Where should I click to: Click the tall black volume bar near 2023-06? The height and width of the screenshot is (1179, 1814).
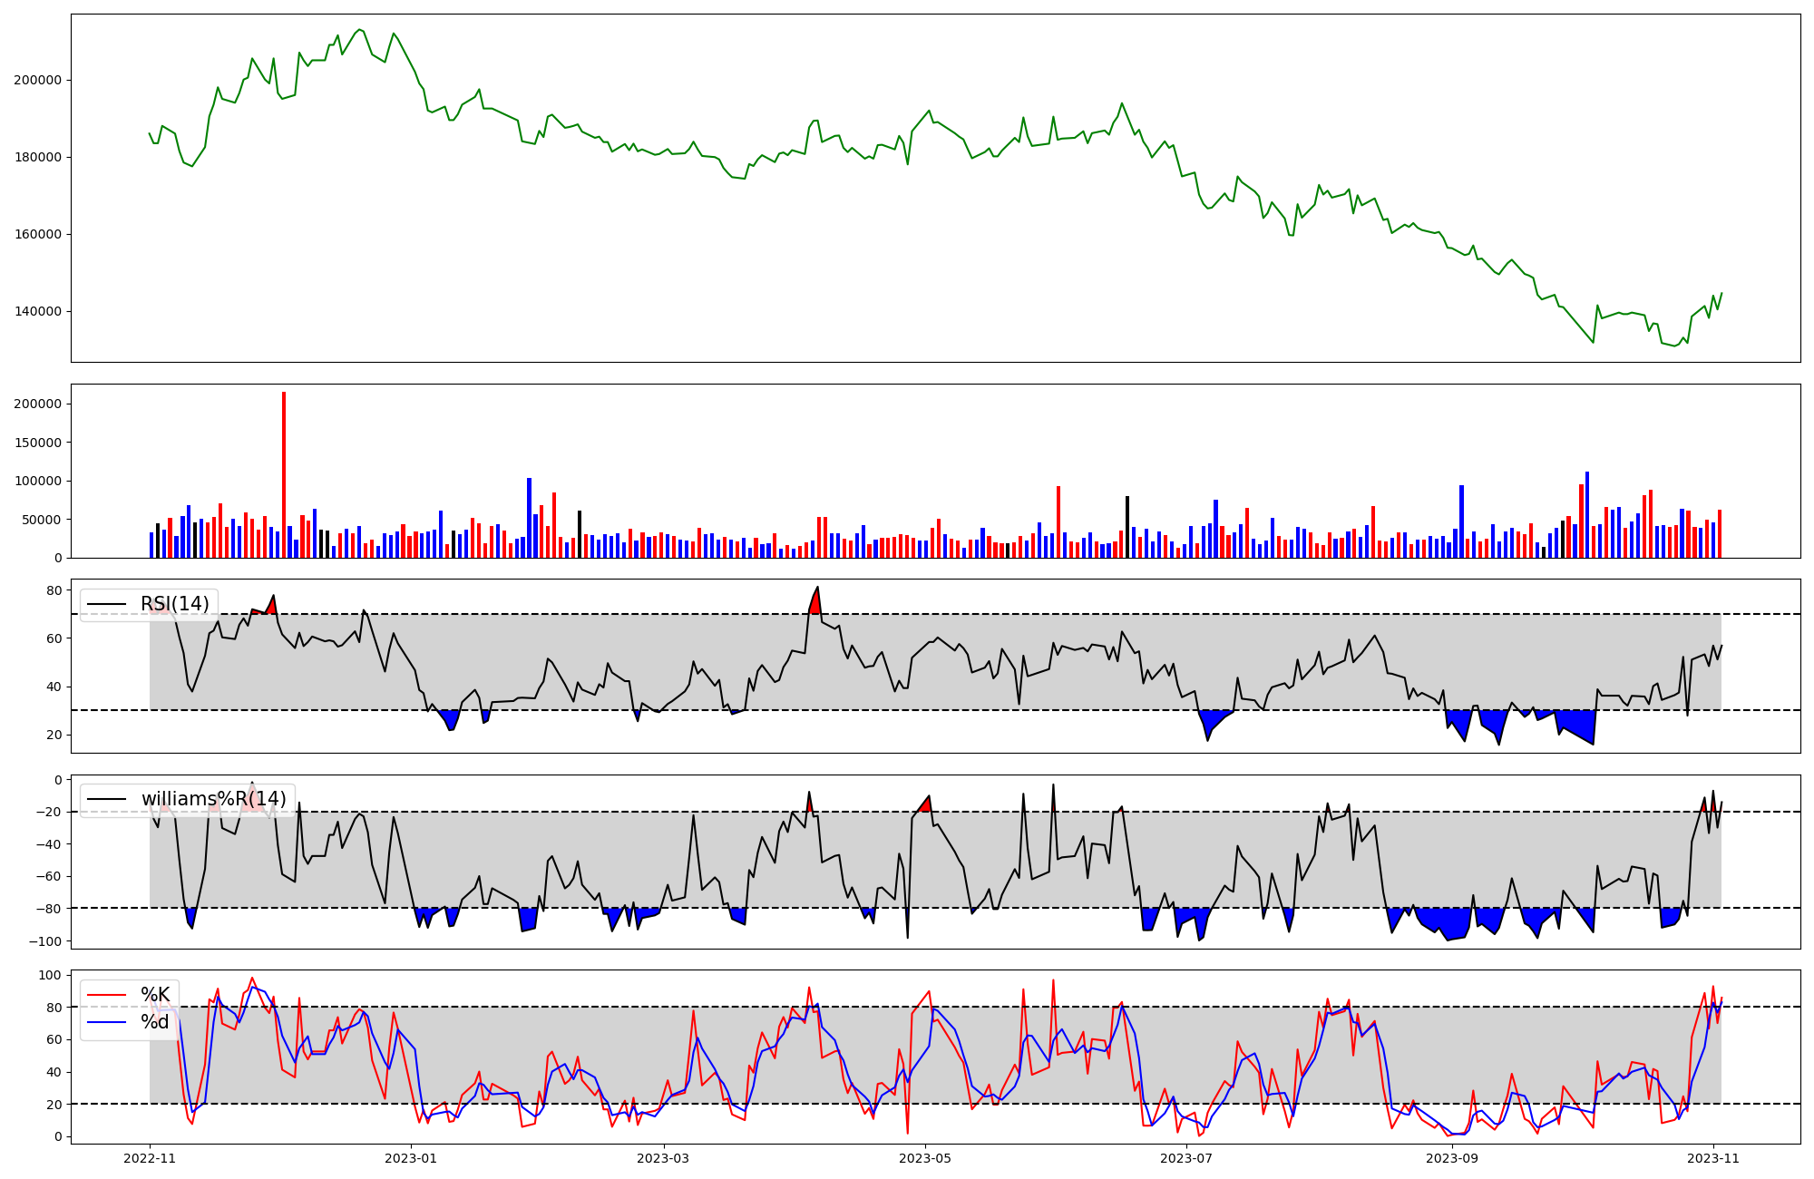pos(1127,528)
